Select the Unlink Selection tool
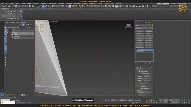191x107 pixels. click(x=13, y=6)
